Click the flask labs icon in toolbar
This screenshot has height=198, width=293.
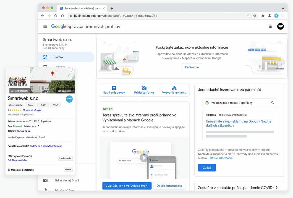click(x=270, y=16)
